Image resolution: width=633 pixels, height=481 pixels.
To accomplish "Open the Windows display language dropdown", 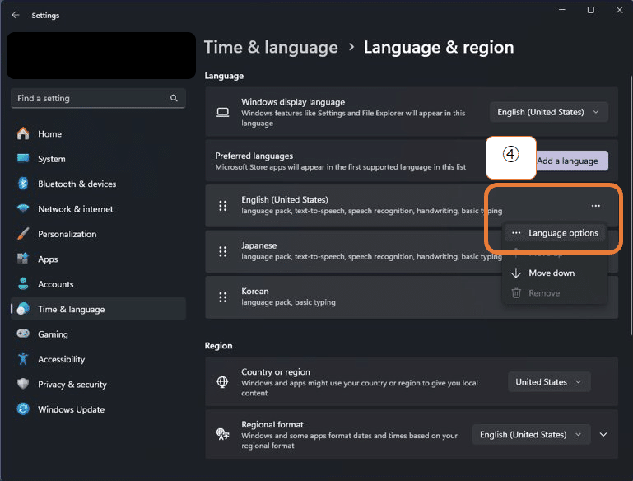I will point(548,112).
